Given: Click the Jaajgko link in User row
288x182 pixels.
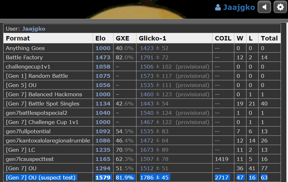Looking at the screenshot, I should [x=34, y=29].
